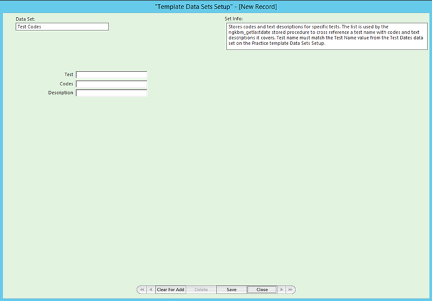Click the Clear For Add button
This screenshot has height=301, width=432.
click(x=170, y=290)
